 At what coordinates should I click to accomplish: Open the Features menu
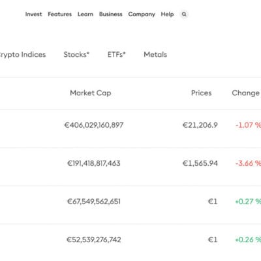point(59,14)
